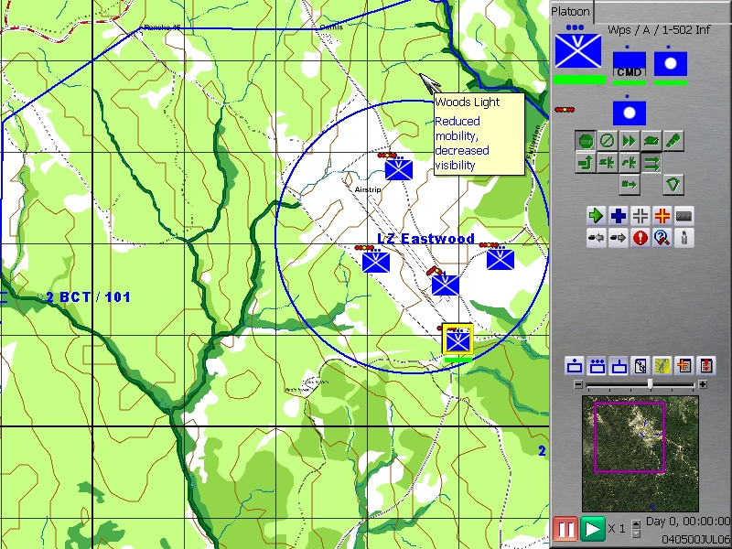Click the map zoom slider handle
The width and height of the screenshot is (732, 549).
pyautogui.click(x=651, y=383)
